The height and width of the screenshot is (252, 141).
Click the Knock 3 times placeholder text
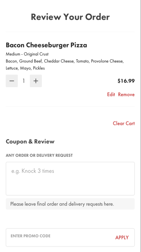(x=33, y=171)
